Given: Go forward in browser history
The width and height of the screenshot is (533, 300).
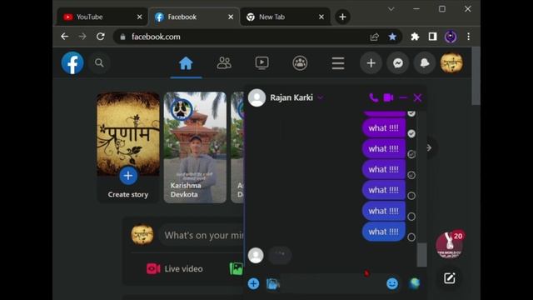Looking at the screenshot, I should tap(82, 37).
